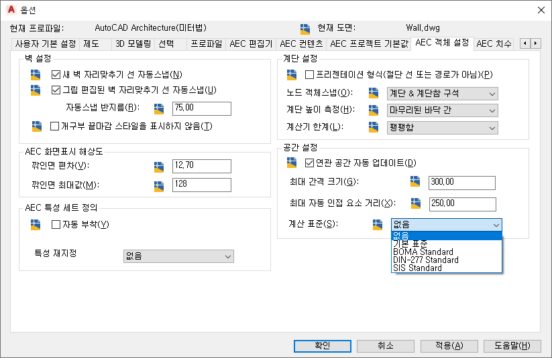
Task: Click the drawing icon next to 계산 표준
Action: point(378,224)
